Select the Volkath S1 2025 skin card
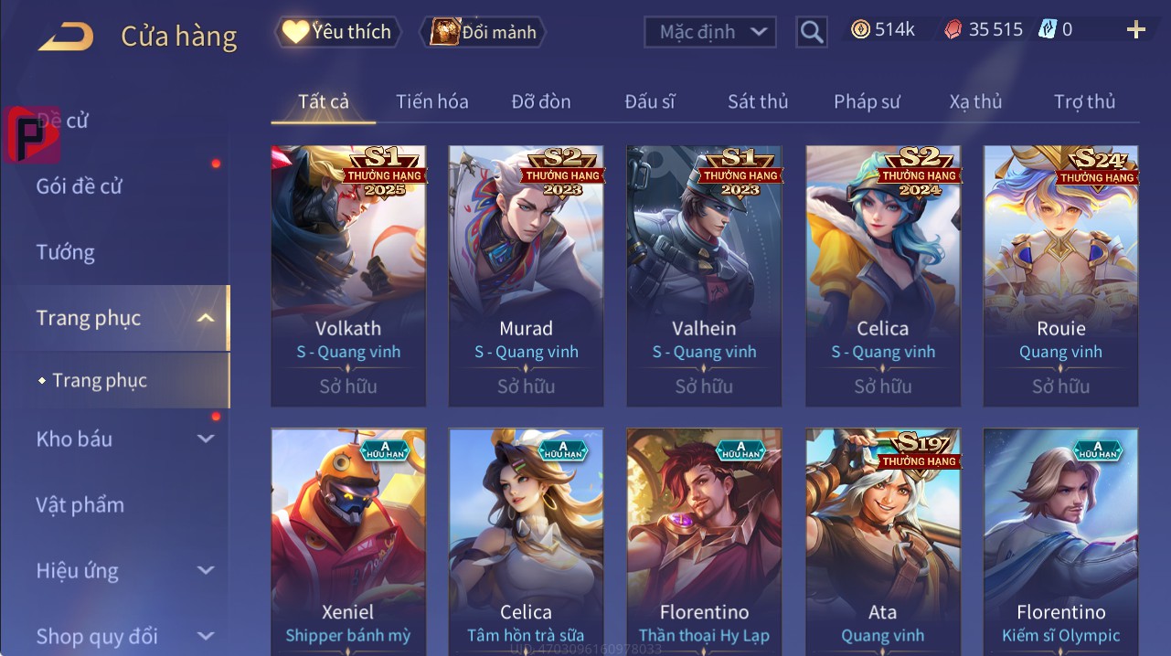This screenshot has height=656, width=1171. click(348, 276)
